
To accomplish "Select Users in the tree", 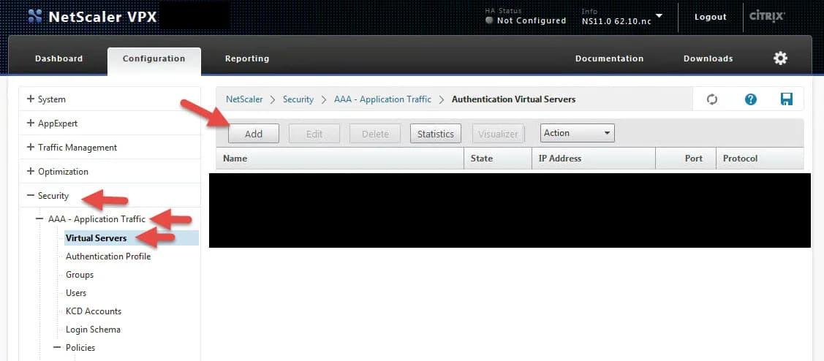I will pyautogui.click(x=76, y=293).
